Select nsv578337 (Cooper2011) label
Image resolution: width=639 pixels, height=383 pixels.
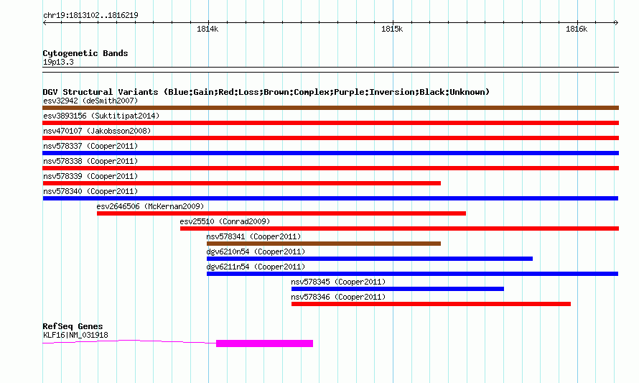(90, 146)
